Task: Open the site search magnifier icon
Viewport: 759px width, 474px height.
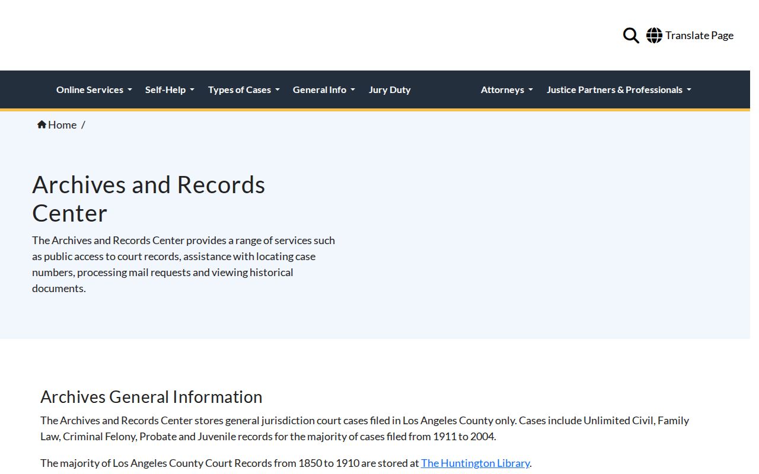Action: tap(631, 36)
